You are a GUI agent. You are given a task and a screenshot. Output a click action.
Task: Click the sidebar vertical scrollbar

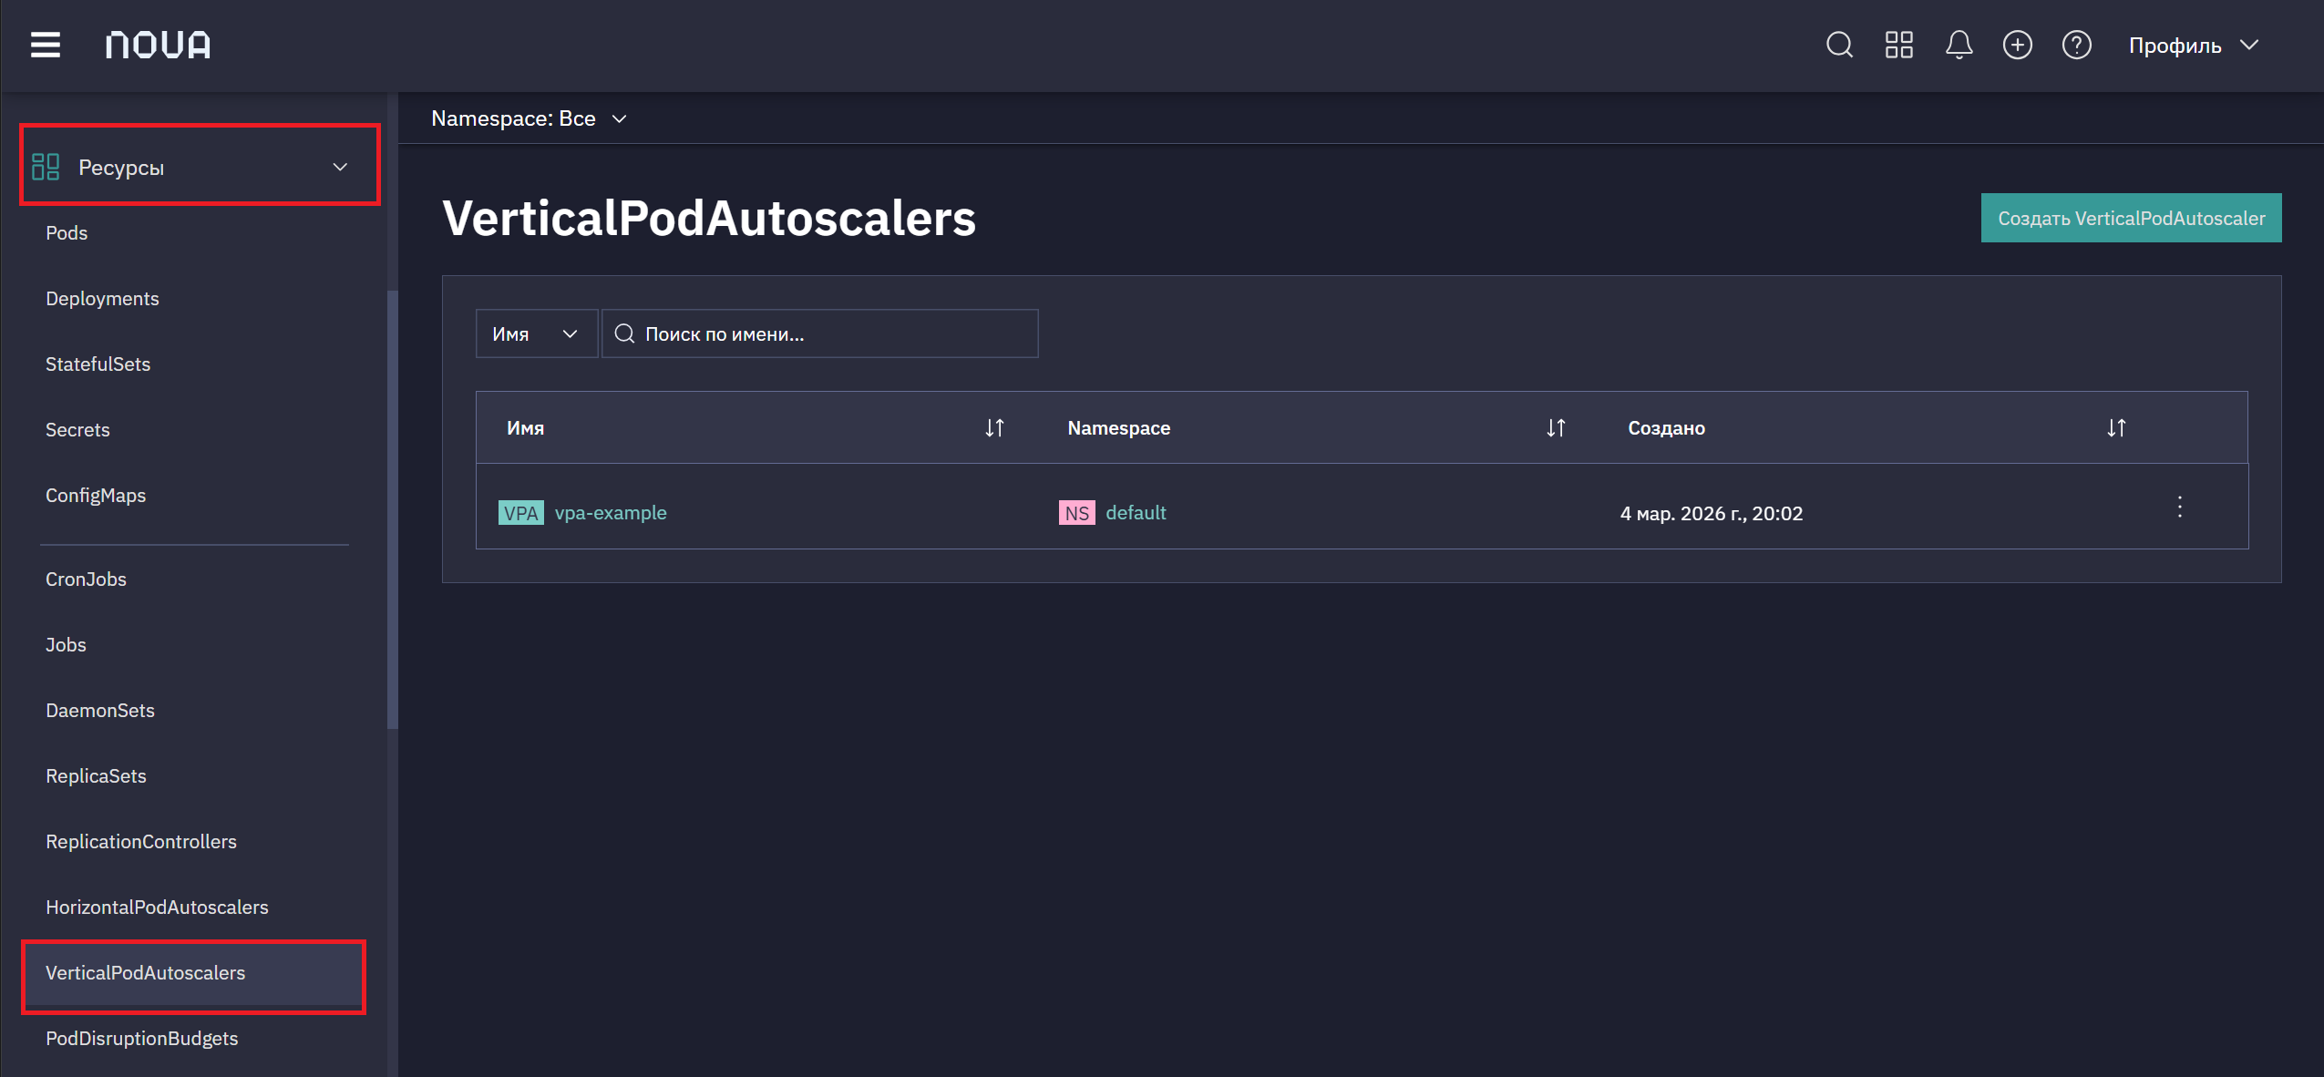click(393, 510)
